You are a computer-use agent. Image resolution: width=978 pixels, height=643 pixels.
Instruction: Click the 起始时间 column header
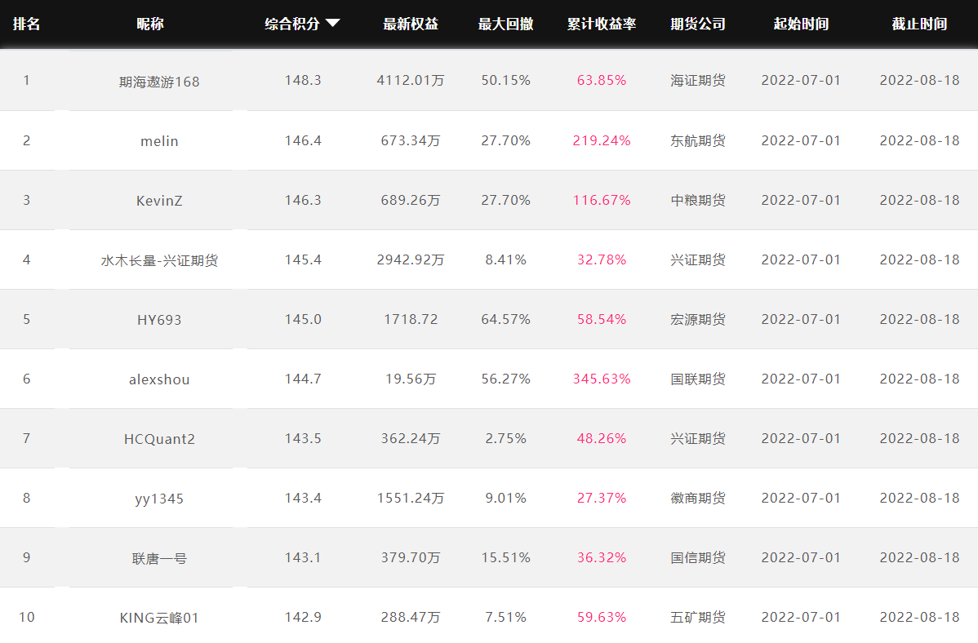(801, 24)
